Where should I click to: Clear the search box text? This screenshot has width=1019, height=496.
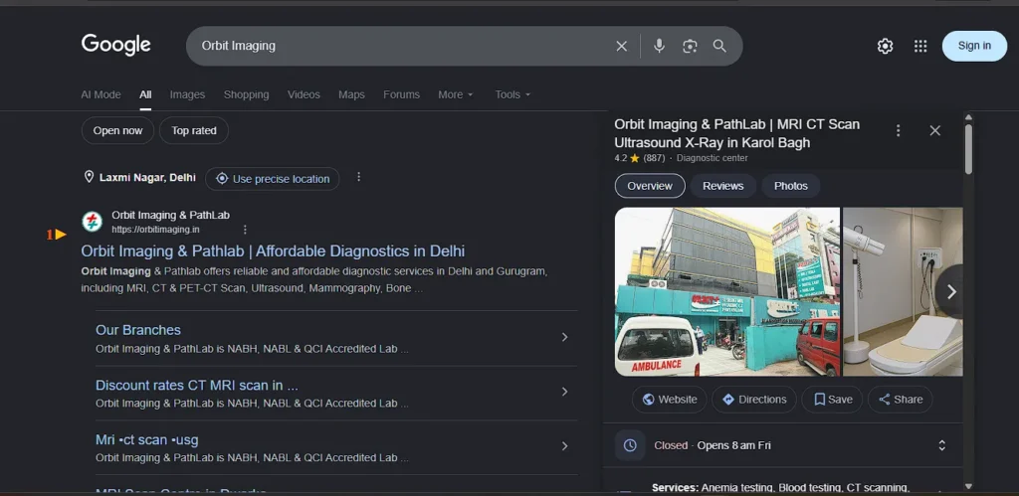pos(622,46)
